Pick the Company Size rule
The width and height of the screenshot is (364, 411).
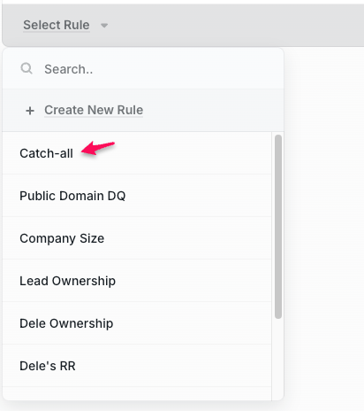click(62, 238)
